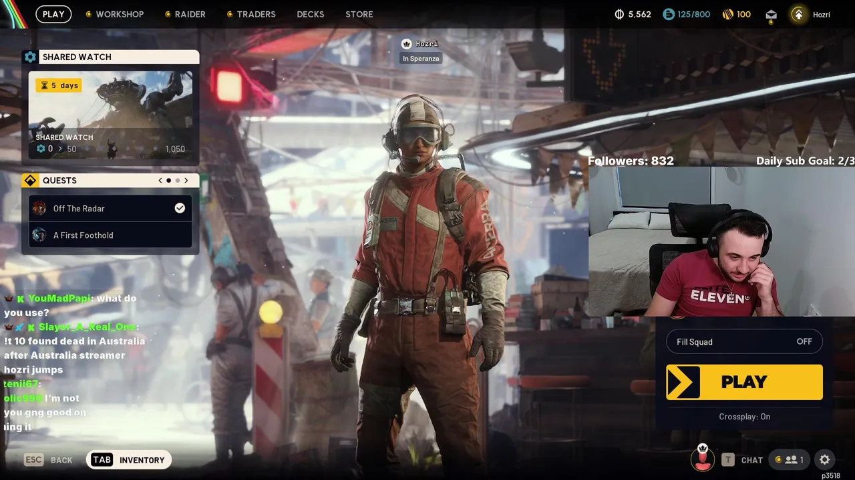The image size is (855, 480).
Task: Click the Shared Watch gear icon in header
Action: (30, 57)
